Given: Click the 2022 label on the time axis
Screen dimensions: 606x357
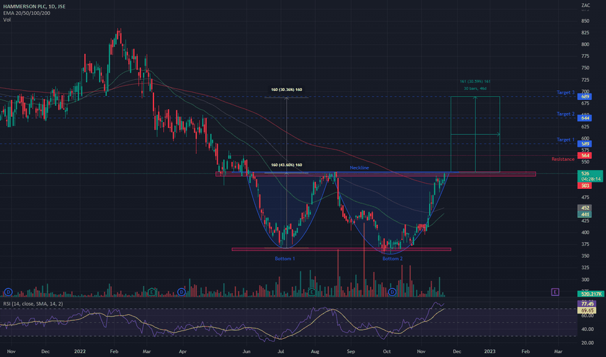Looking at the screenshot, I should point(79,352).
